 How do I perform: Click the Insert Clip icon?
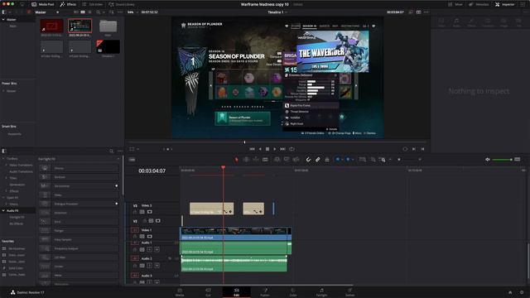(x=277, y=160)
